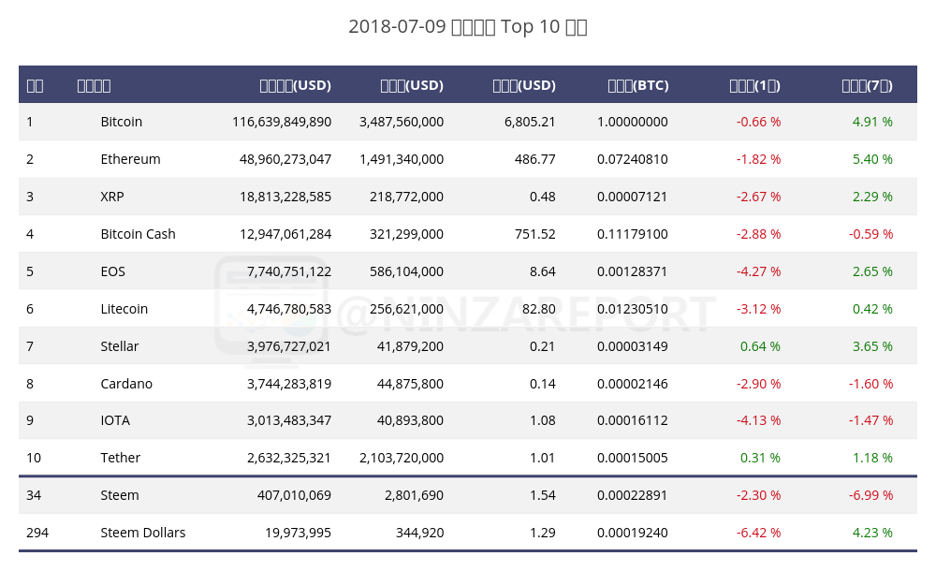Click Steem's 7-day change "-6.99 %"
This screenshot has height=571, width=936.
870,496
